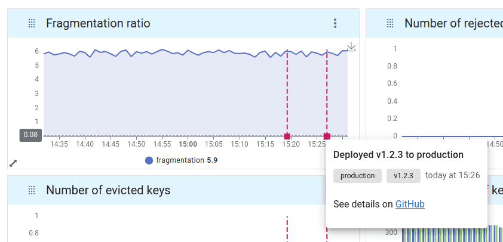This screenshot has width=503, height=242.
Task: Click the 0.08 y-axis value badge
Action: point(30,135)
